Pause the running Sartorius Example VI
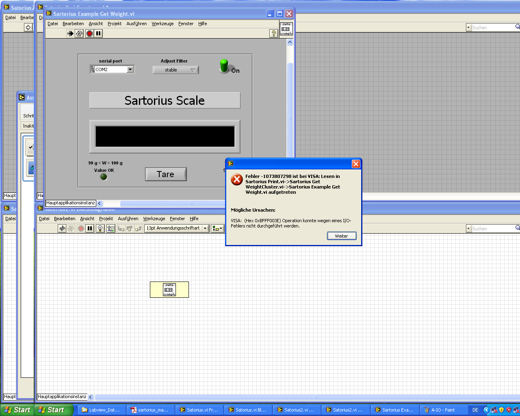The width and height of the screenshot is (520, 416). (x=98, y=34)
